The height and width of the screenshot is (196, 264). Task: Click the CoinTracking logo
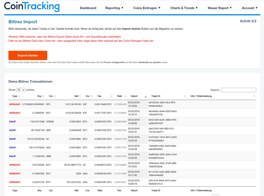32,7
